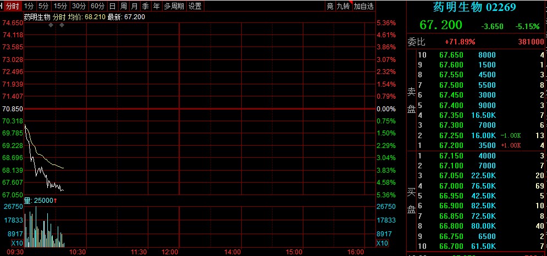Click the 药明生物 02269 stock title

[x=474, y=7]
